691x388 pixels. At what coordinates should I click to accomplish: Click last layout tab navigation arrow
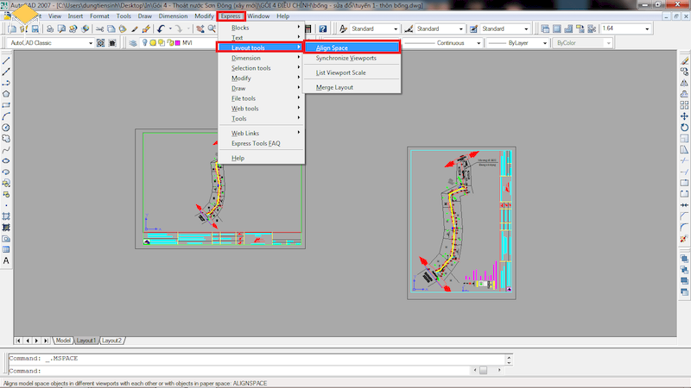pyautogui.click(x=46, y=341)
